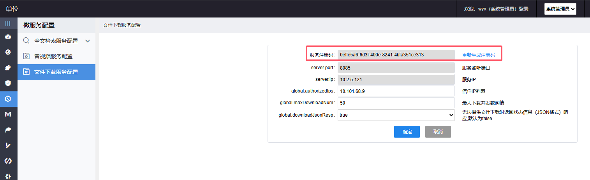Expand the 全文检索服务配置 chevron
590x180 pixels.
(88, 41)
